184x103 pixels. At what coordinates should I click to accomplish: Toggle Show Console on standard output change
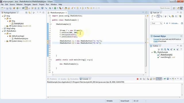pos(157,79)
